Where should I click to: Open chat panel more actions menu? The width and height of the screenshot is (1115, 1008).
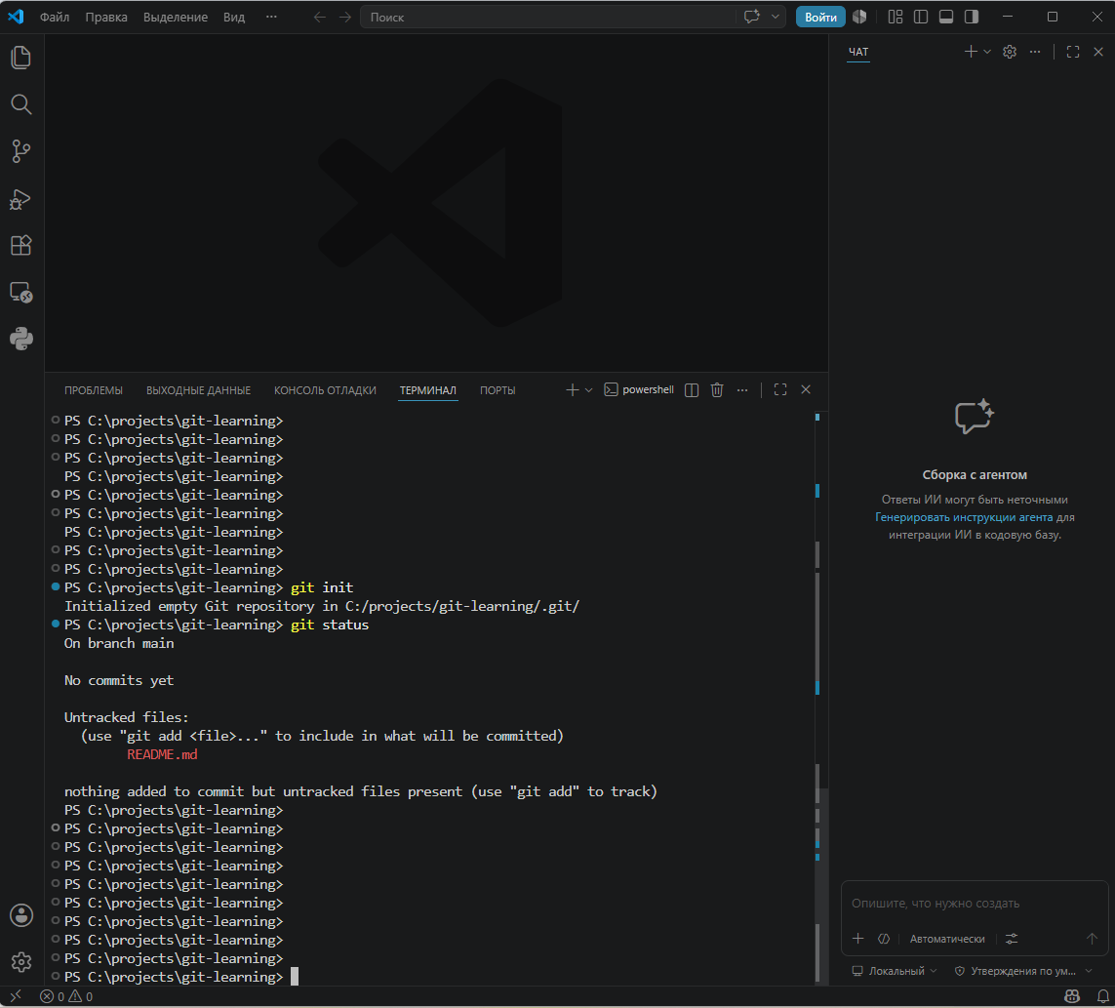[1035, 52]
